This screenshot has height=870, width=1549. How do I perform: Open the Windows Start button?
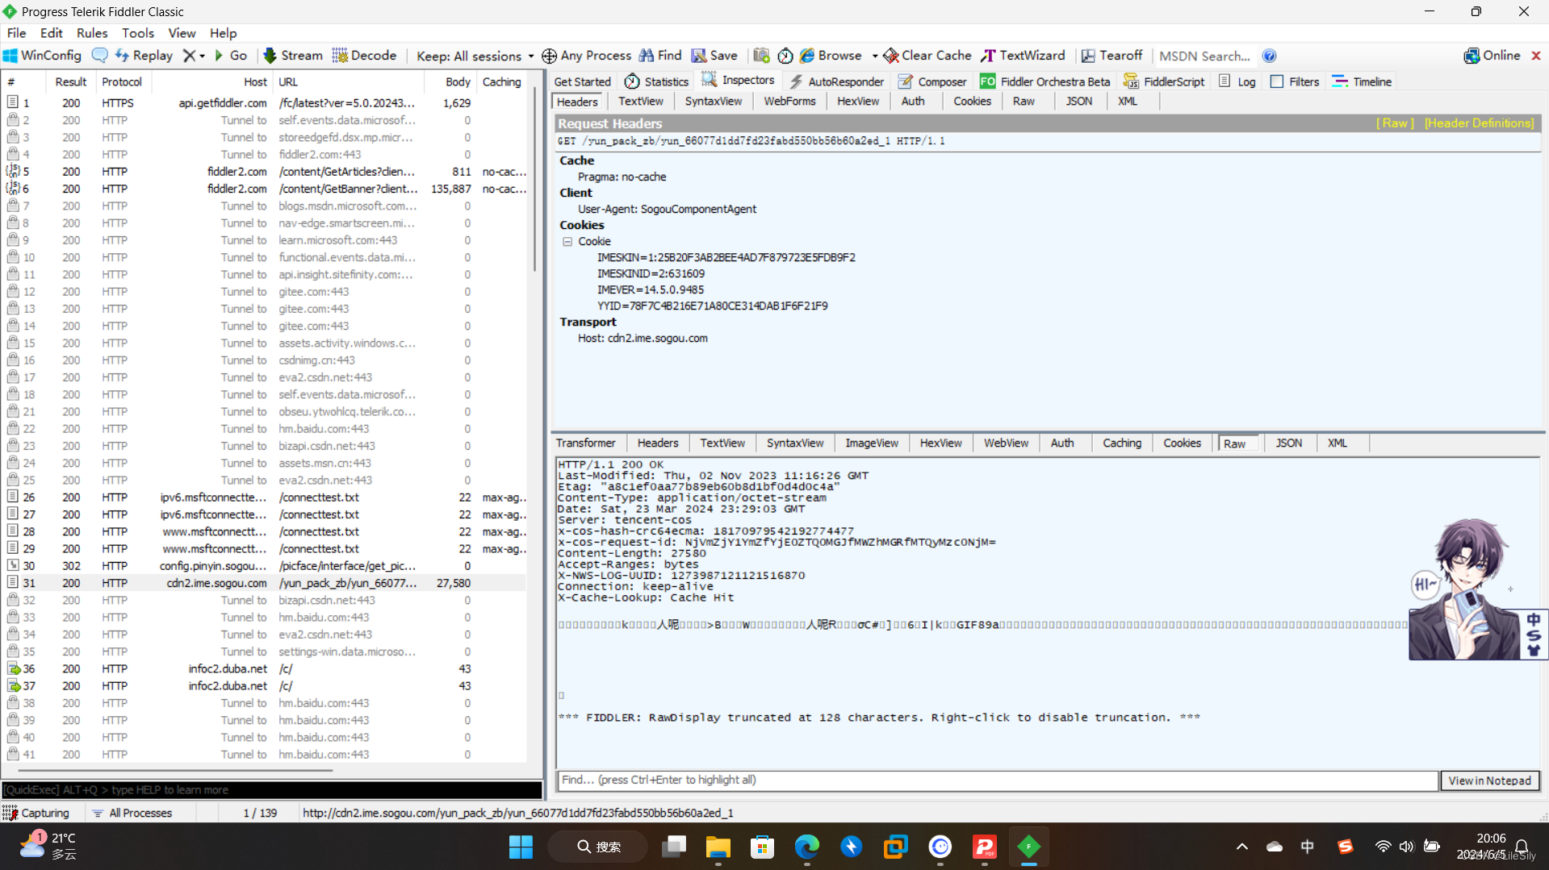521,847
